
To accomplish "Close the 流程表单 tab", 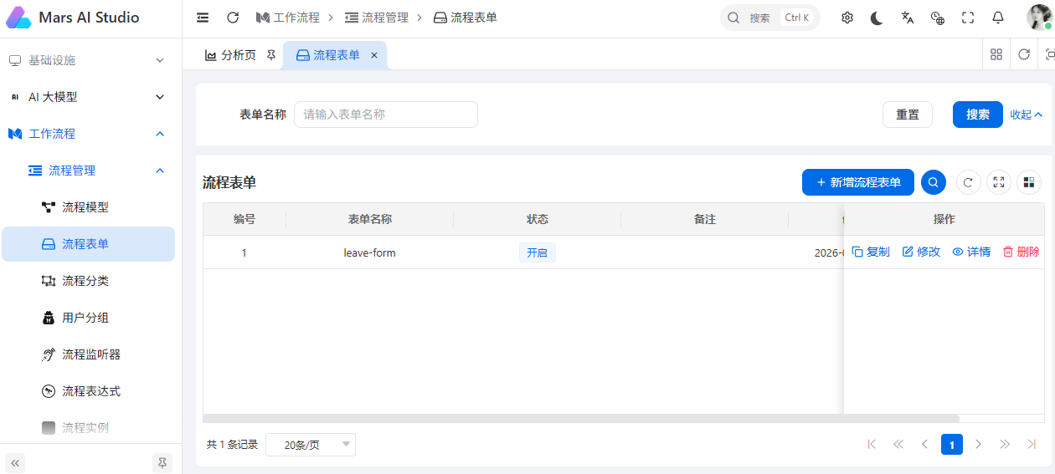I will pos(374,55).
